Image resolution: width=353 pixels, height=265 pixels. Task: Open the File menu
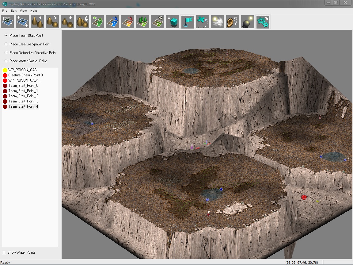[5, 11]
